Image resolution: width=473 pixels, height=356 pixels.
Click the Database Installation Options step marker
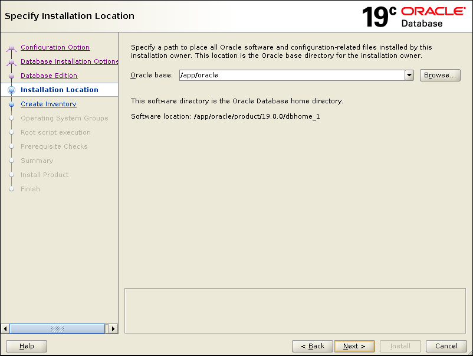(11, 62)
